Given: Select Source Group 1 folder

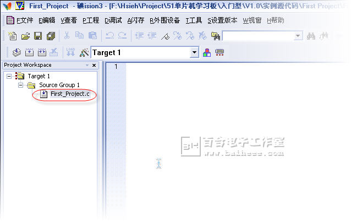Looking at the screenshot, I should (59, 85).
